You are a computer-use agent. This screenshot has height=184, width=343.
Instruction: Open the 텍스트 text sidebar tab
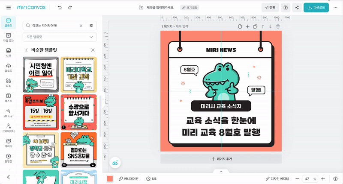(x=8, y=98)
